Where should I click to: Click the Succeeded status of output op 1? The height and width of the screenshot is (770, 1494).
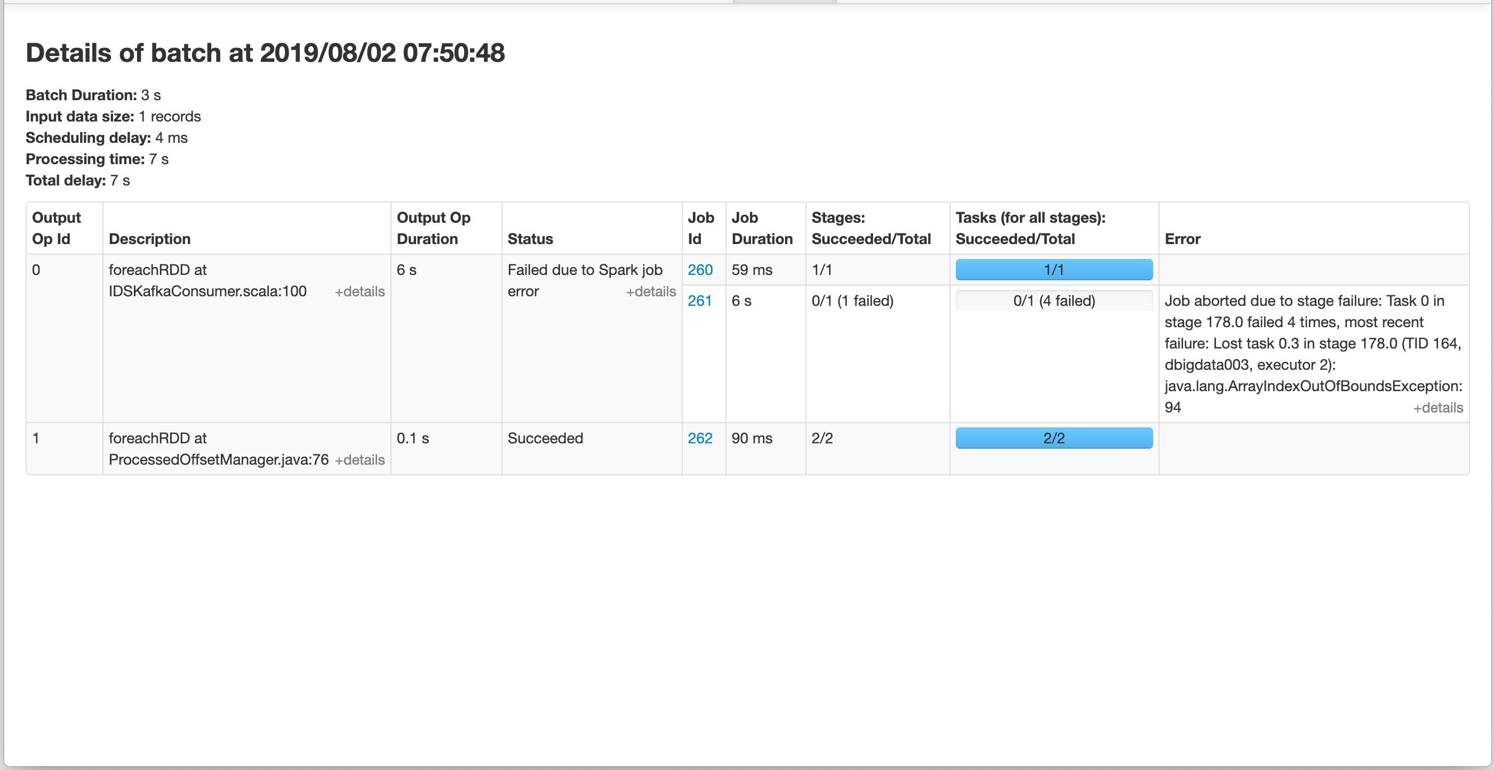click(545, 439)
